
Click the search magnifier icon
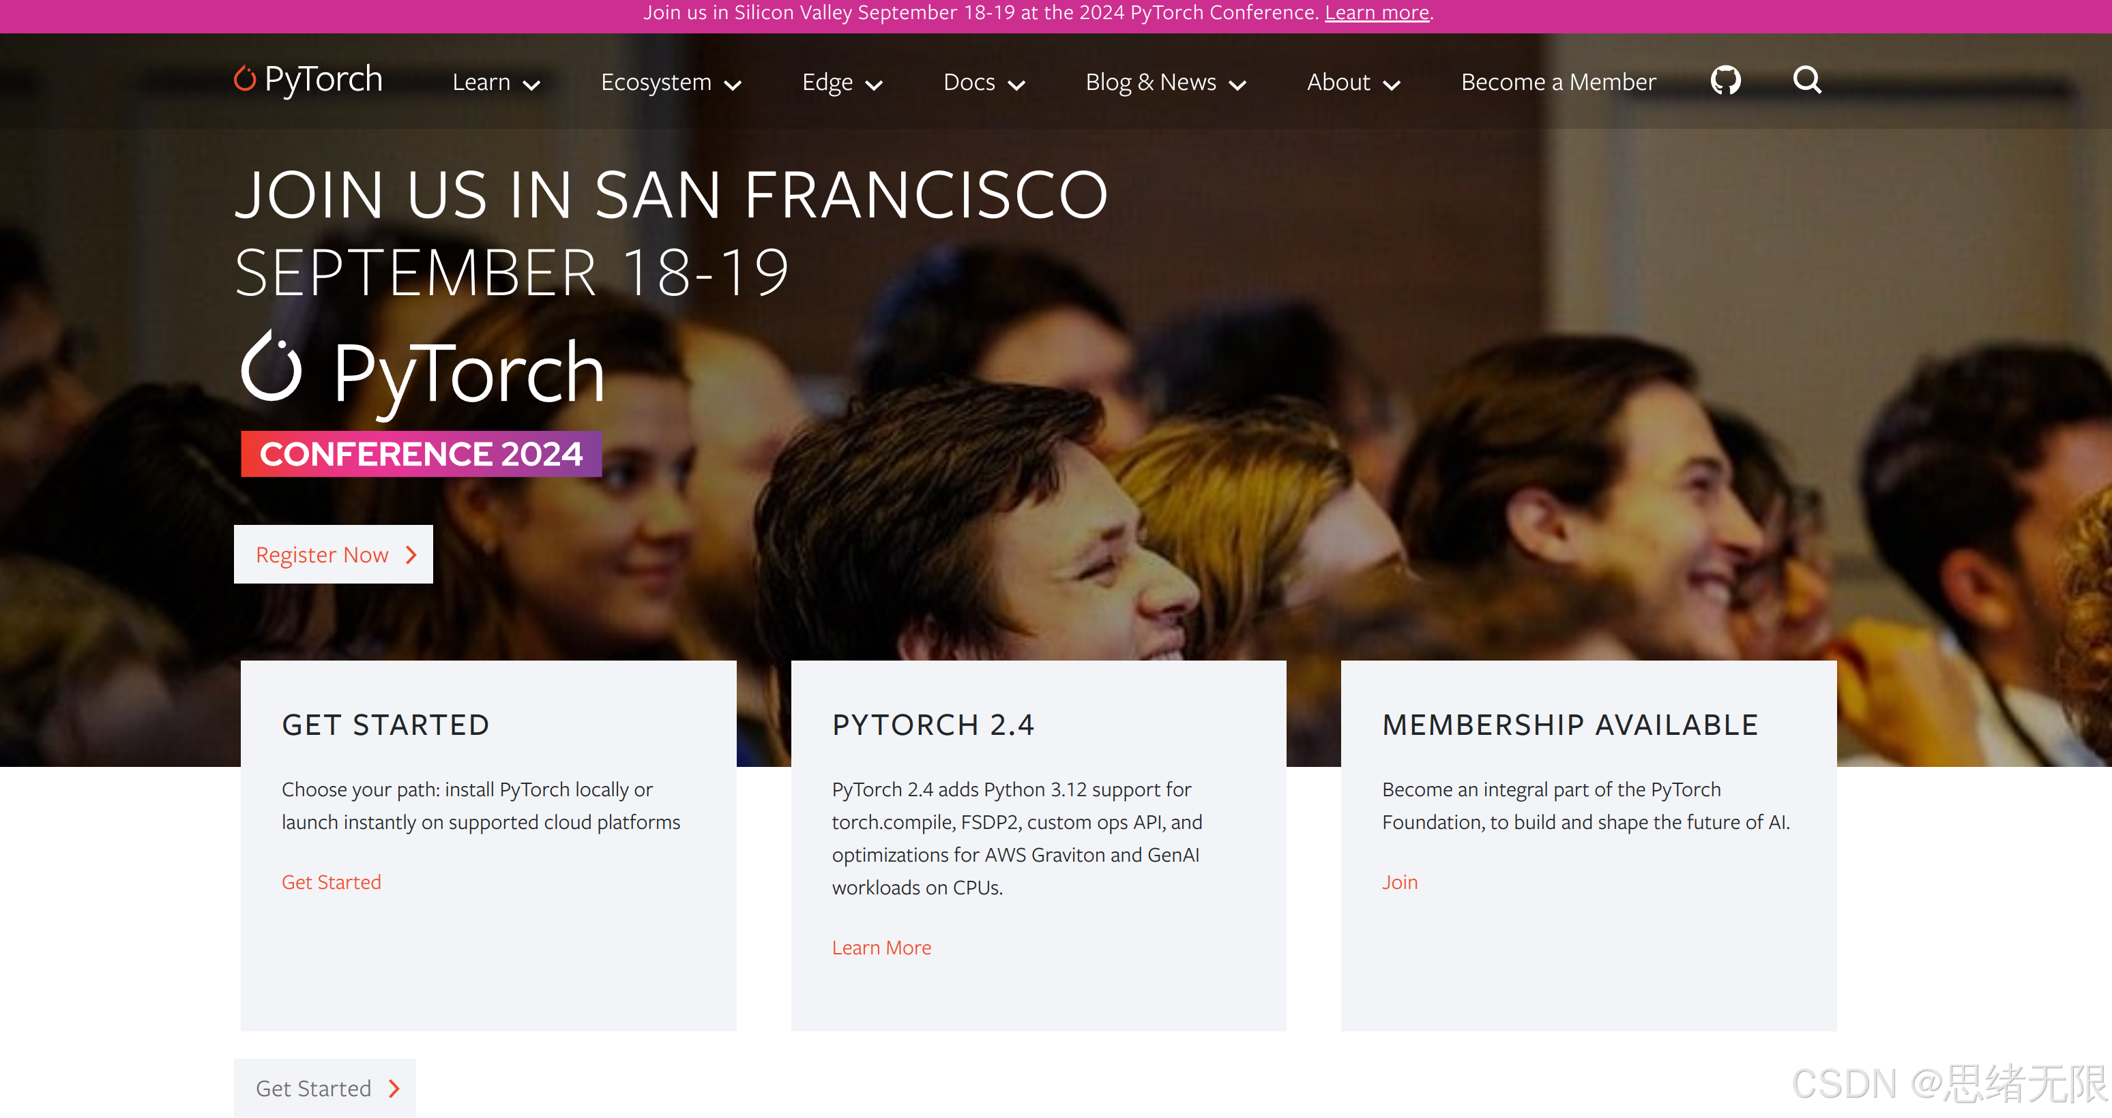[1807, 80]
